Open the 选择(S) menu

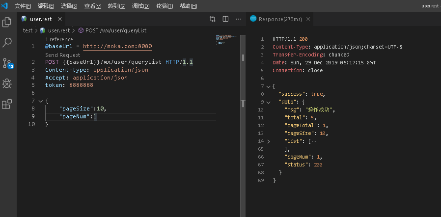coord(69,6)
